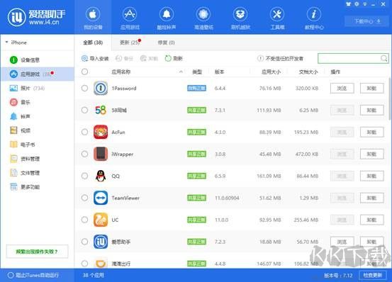Click the QQ penguin app icon
Screen dimensions: 392x282
[101, 176]
